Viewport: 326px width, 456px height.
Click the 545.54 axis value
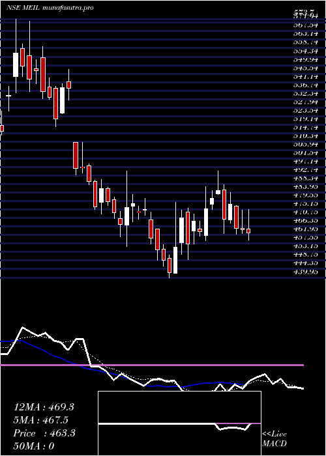306,68
